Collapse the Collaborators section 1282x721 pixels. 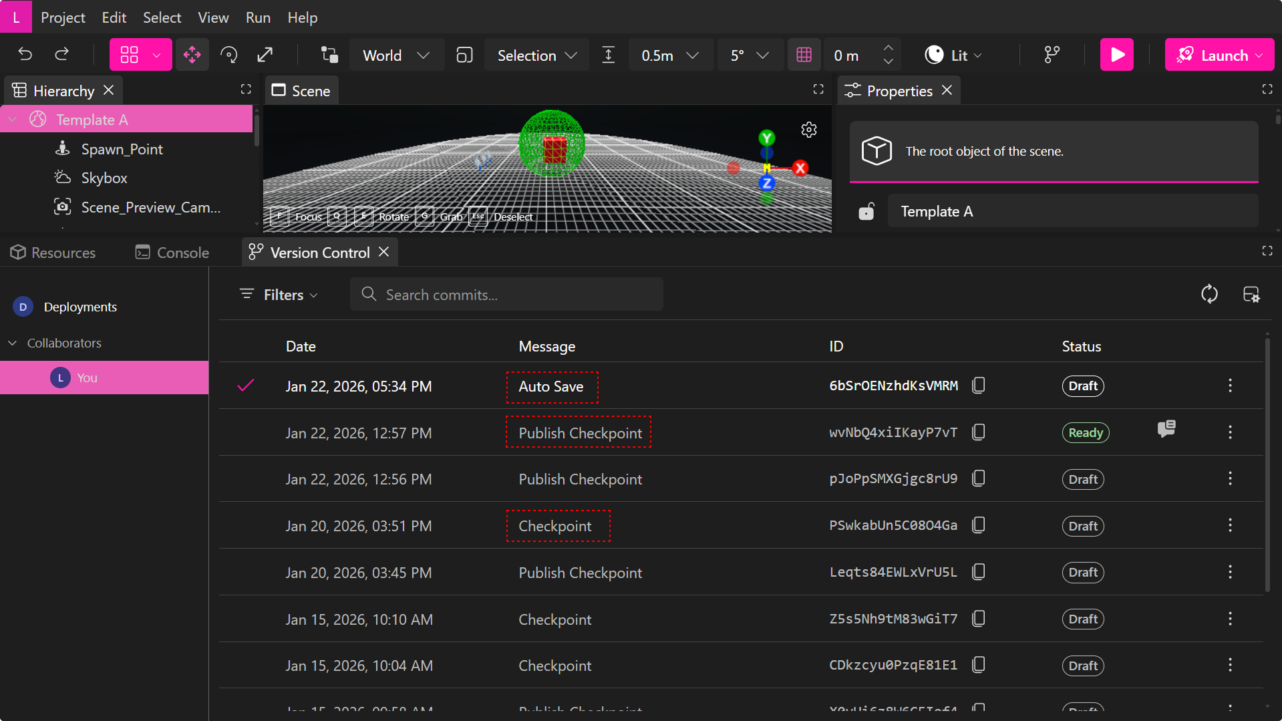tap(13, 343)
